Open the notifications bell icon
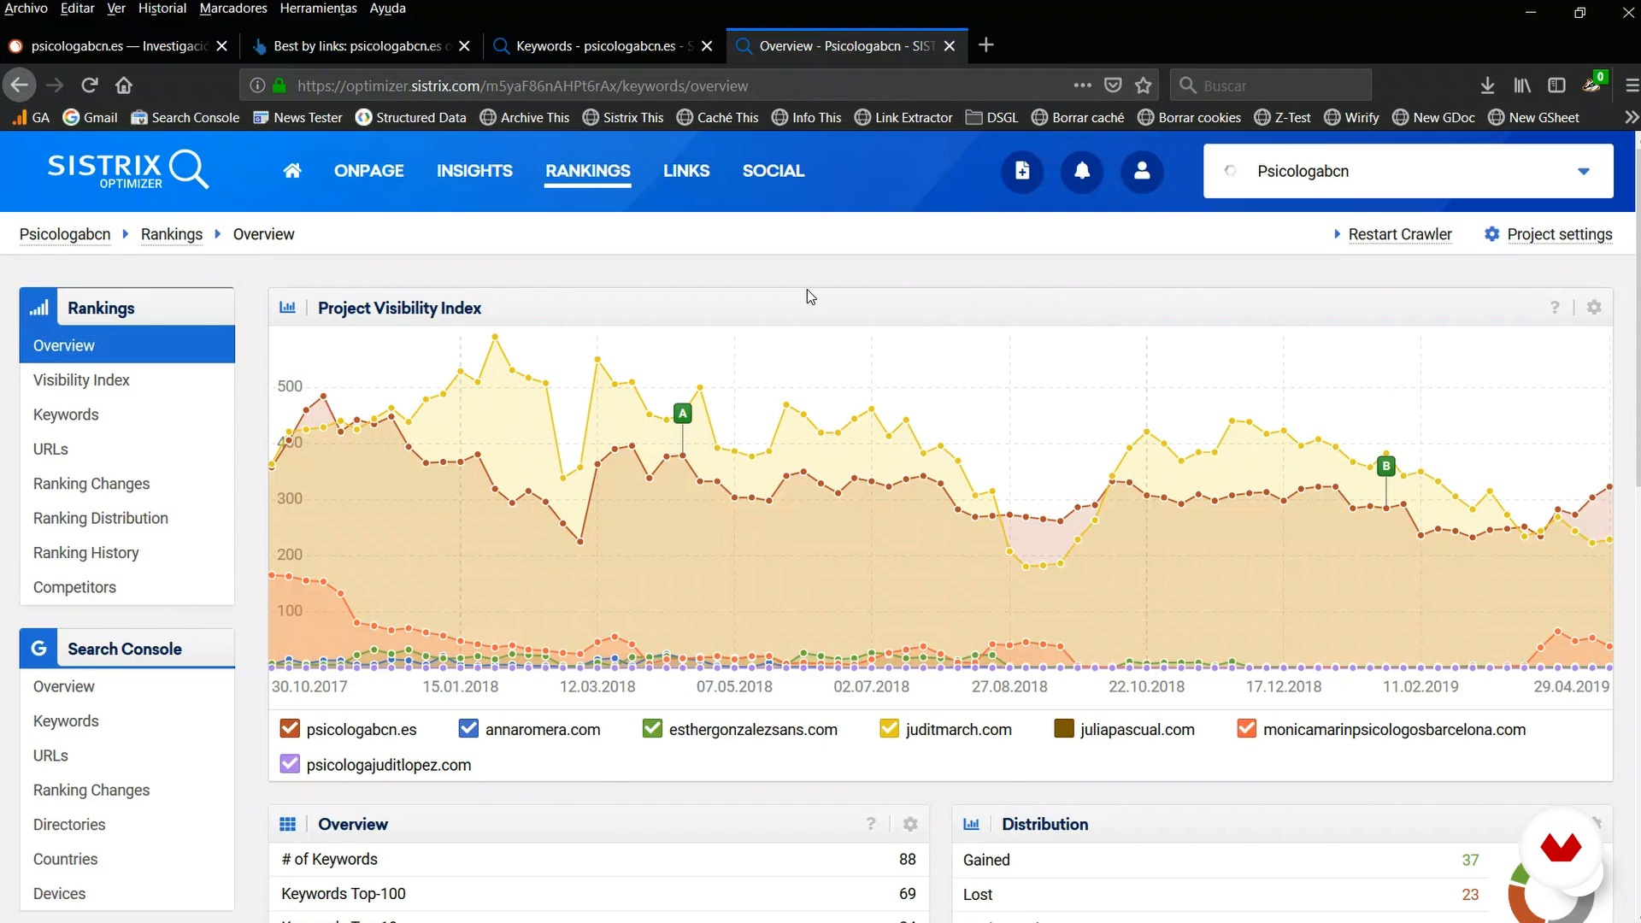 [1082, 171]
